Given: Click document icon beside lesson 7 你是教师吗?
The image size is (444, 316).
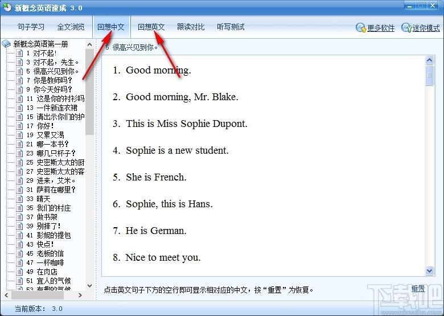Looking at the screenshot, I should point(19,80).
